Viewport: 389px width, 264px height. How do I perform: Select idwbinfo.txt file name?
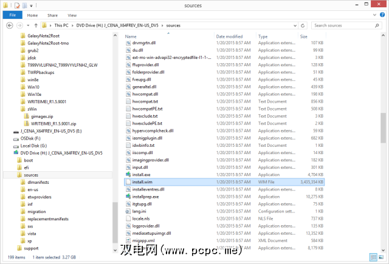click(x=143, y=146)
